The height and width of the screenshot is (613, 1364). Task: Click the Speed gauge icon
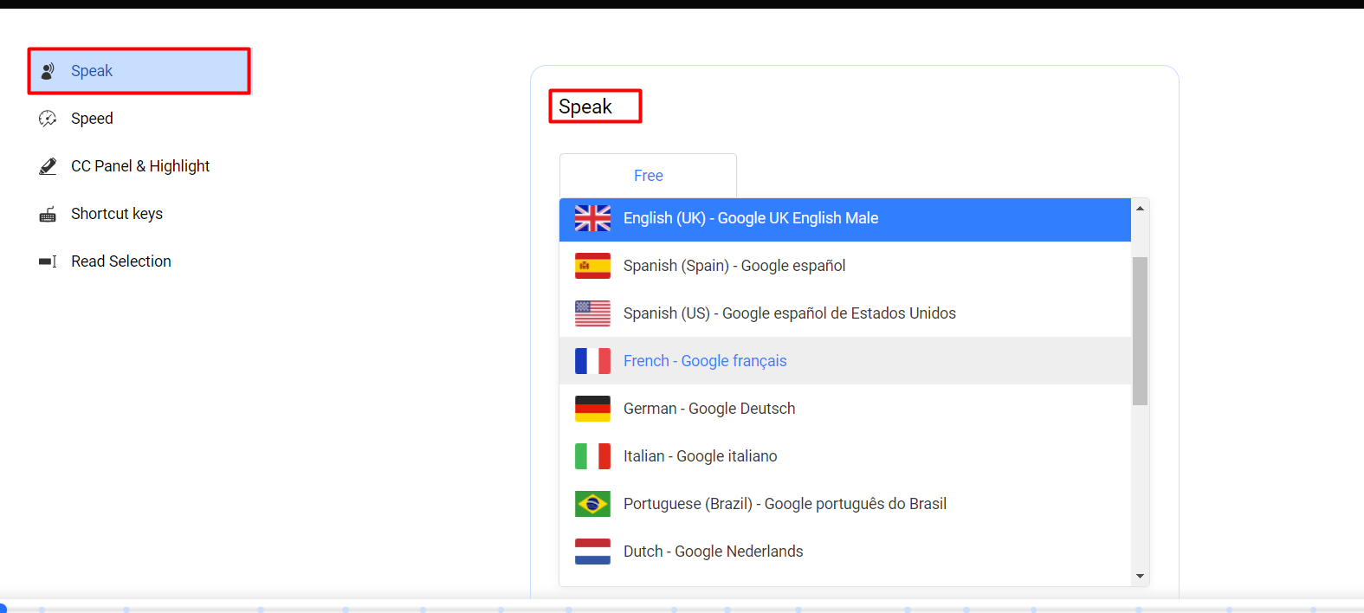[48, 119]
